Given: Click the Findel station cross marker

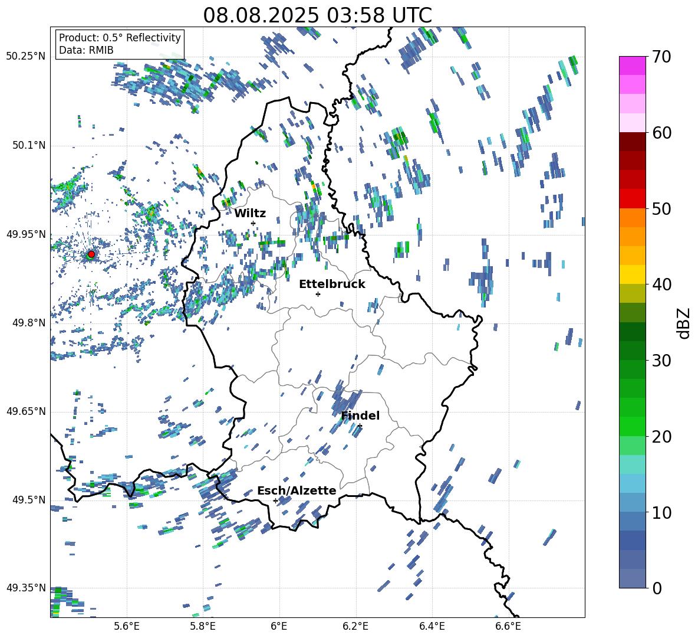Looking at the screenshot, I should point(360,426).
